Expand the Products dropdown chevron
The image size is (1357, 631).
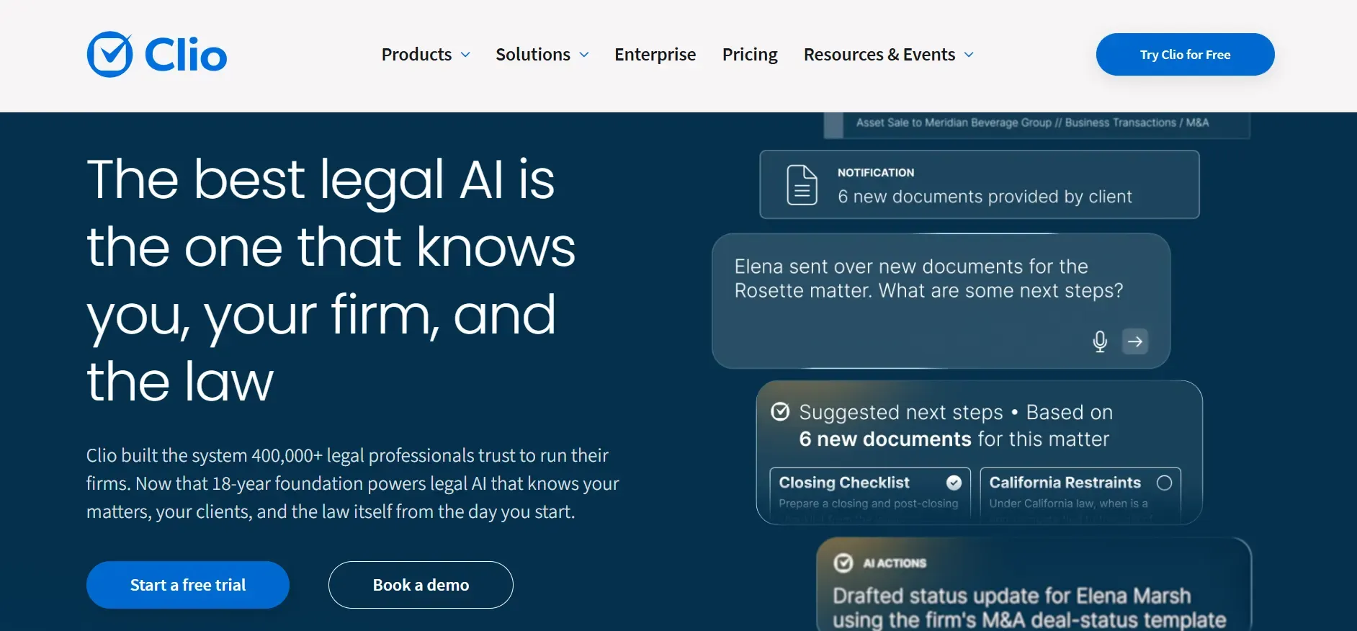click(x=465, y=55)
